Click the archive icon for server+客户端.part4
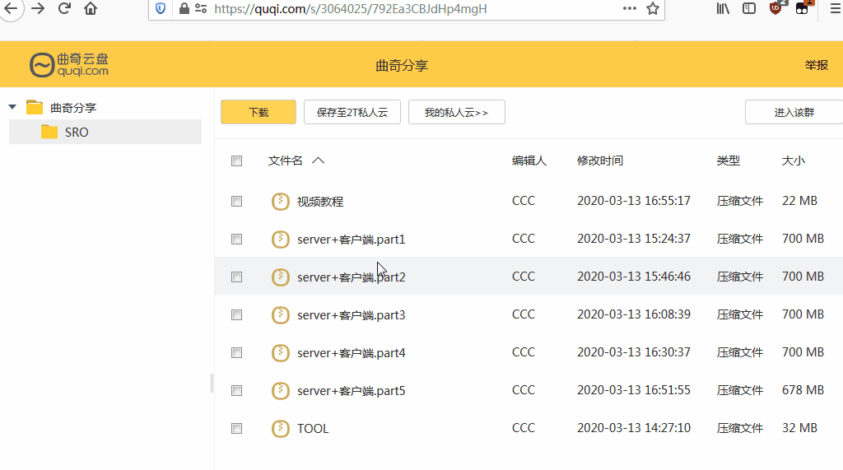 pyautogui.click(x=280, y=353)
